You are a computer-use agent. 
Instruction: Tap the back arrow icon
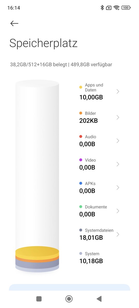[x=14, y=23]
